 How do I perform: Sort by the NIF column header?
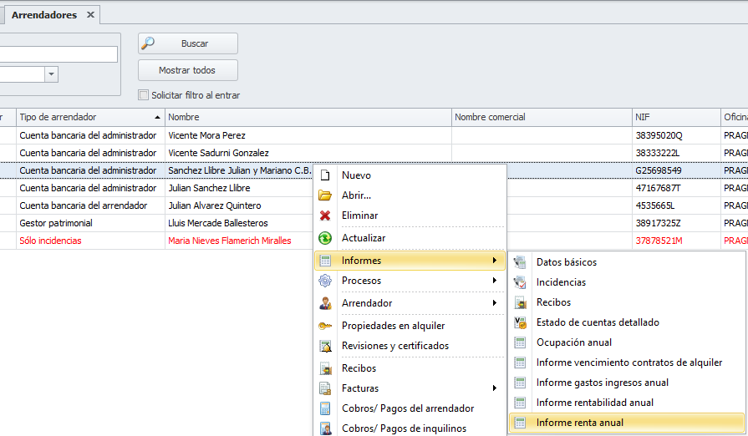[x=676, y=117]
